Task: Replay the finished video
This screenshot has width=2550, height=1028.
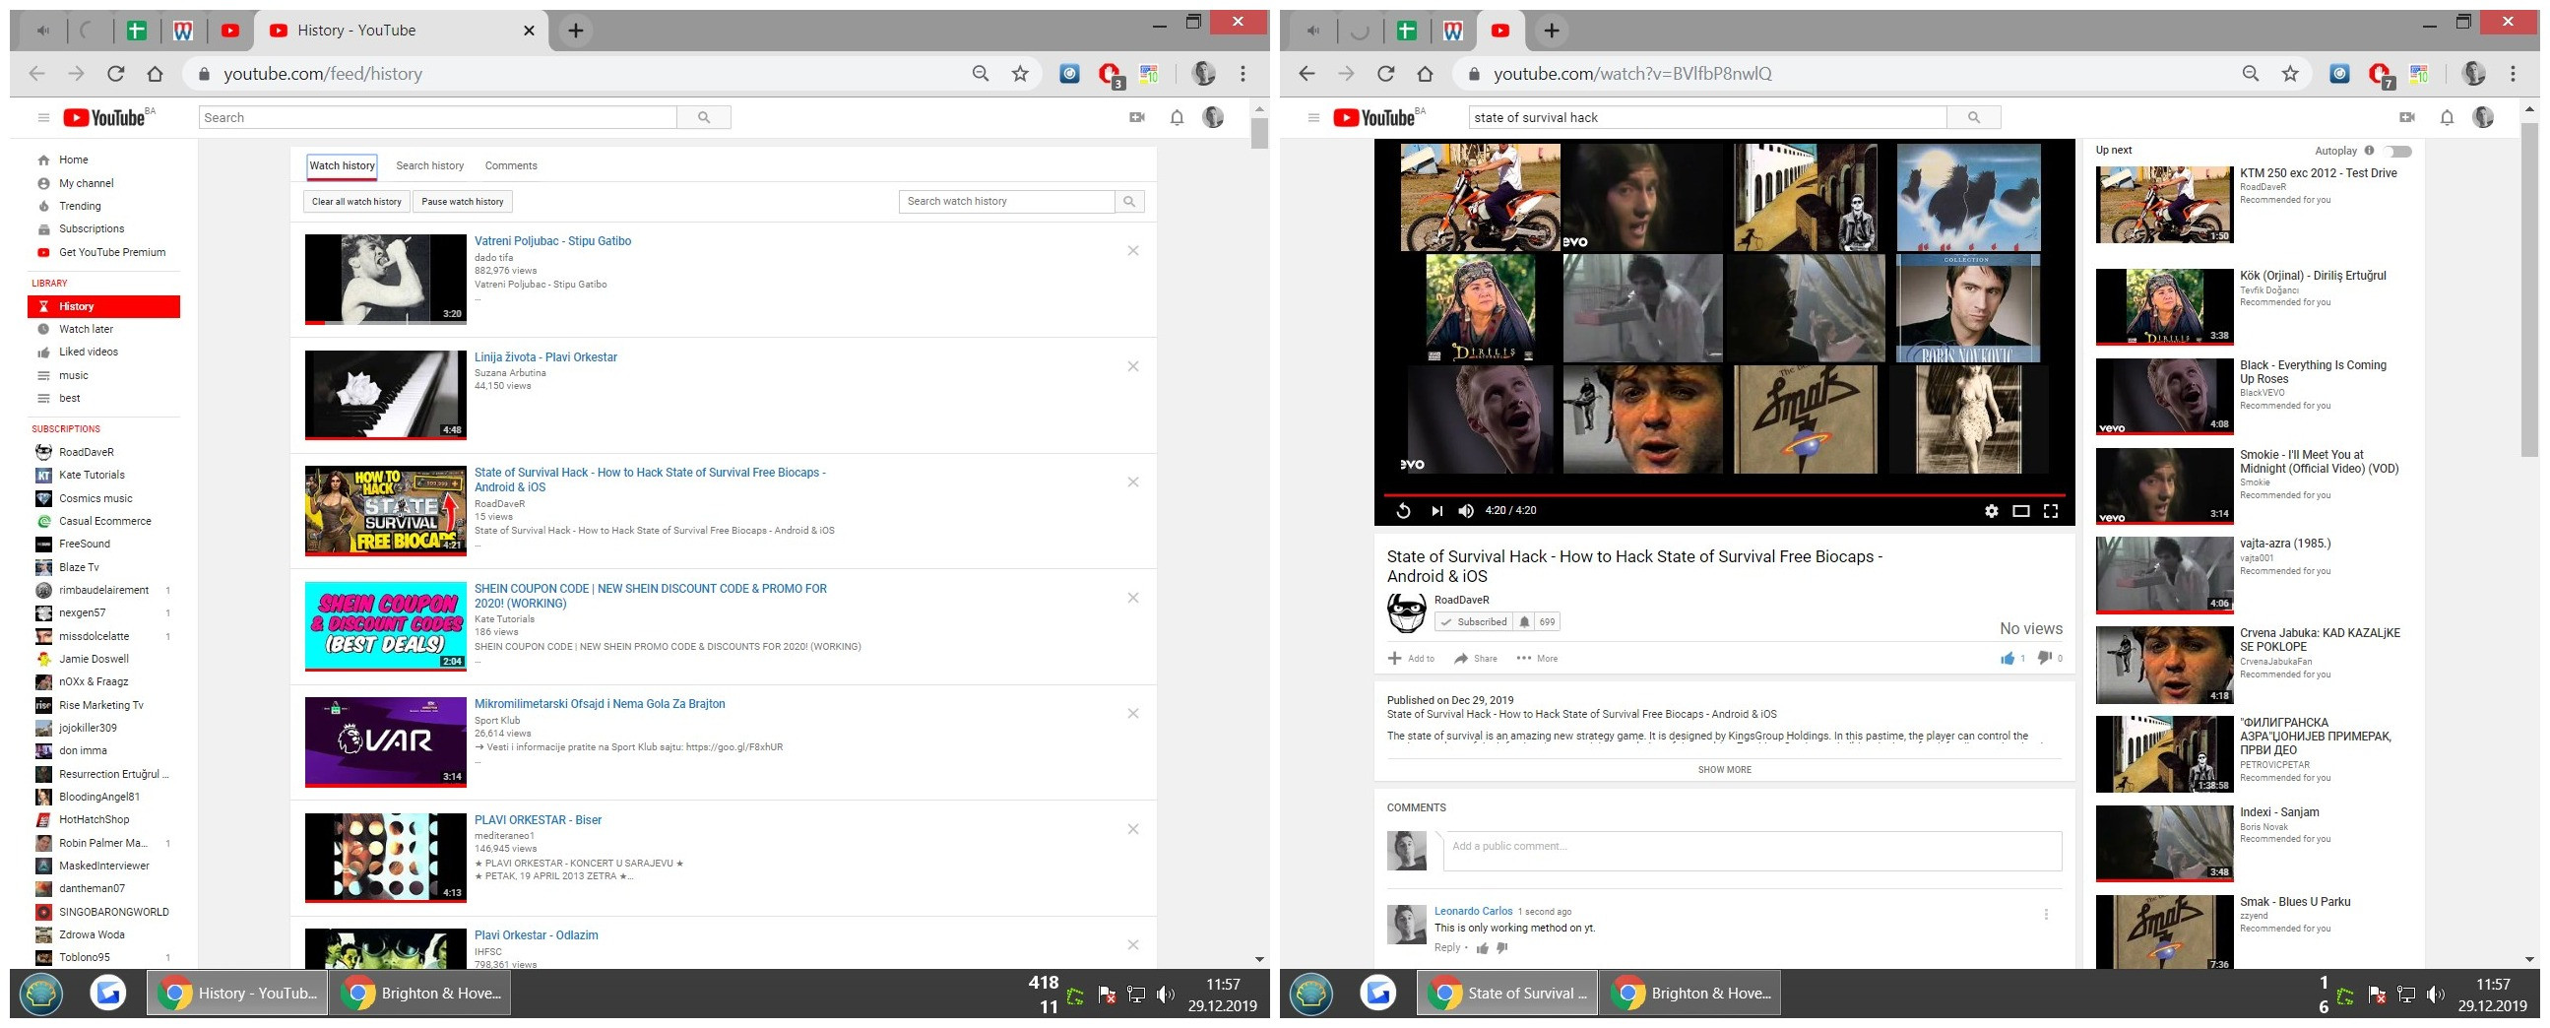Action: 1403,511
